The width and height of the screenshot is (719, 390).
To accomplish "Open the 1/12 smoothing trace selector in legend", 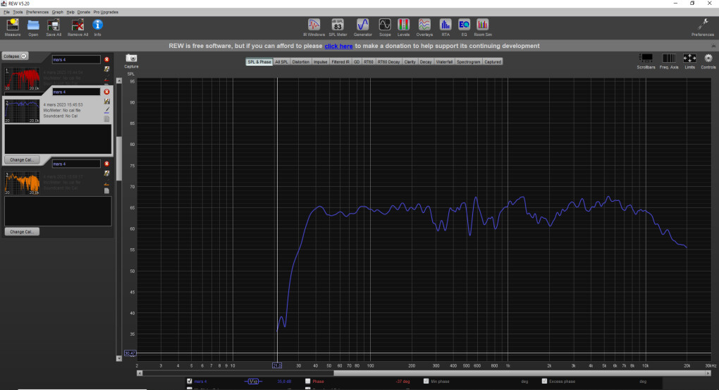I will pos(253,382).
